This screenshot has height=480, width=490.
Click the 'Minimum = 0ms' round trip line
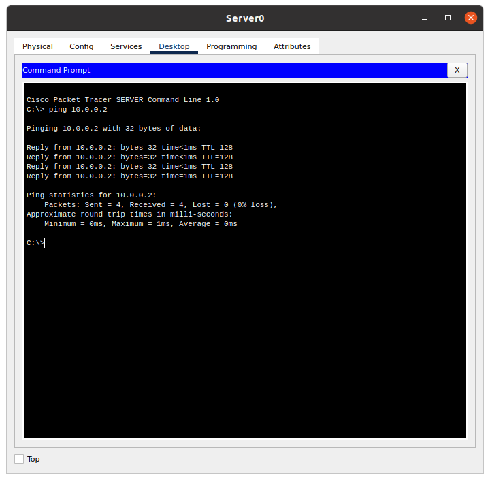(140, 223)
